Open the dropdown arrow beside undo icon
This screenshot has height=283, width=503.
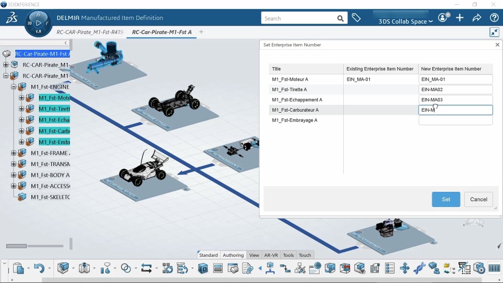coord(49,268)
